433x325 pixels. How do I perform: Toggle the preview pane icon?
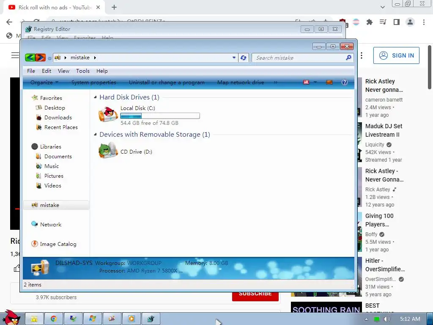pyautogui.click(x=329, y=82)
